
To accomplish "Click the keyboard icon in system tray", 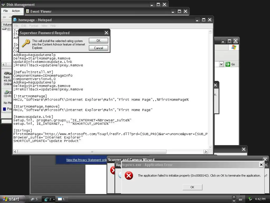I will pos(240,199).
